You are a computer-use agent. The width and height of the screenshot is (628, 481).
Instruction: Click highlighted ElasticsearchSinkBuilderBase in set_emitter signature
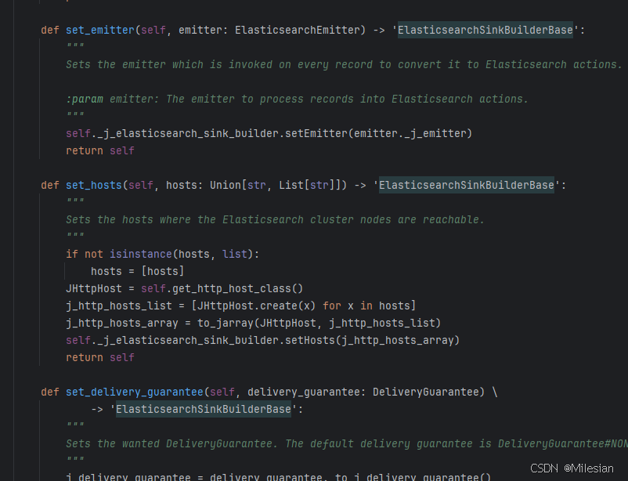(x=485, y=30)
